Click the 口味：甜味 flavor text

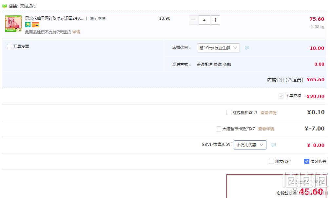tap(96, 19)
